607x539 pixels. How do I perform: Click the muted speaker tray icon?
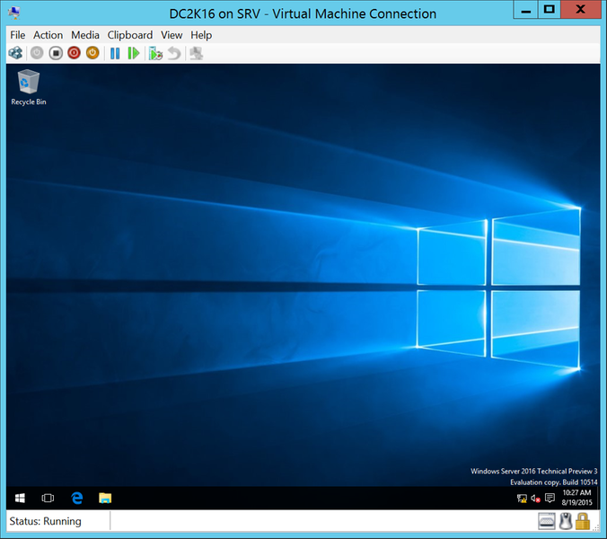point(535,498)
